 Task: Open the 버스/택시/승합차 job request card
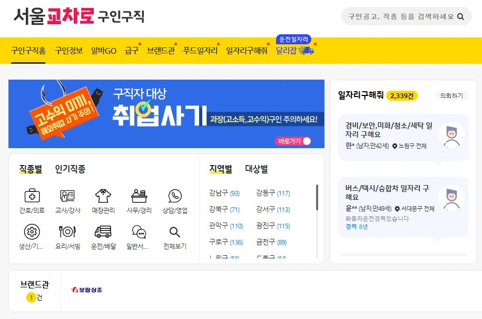403,207
